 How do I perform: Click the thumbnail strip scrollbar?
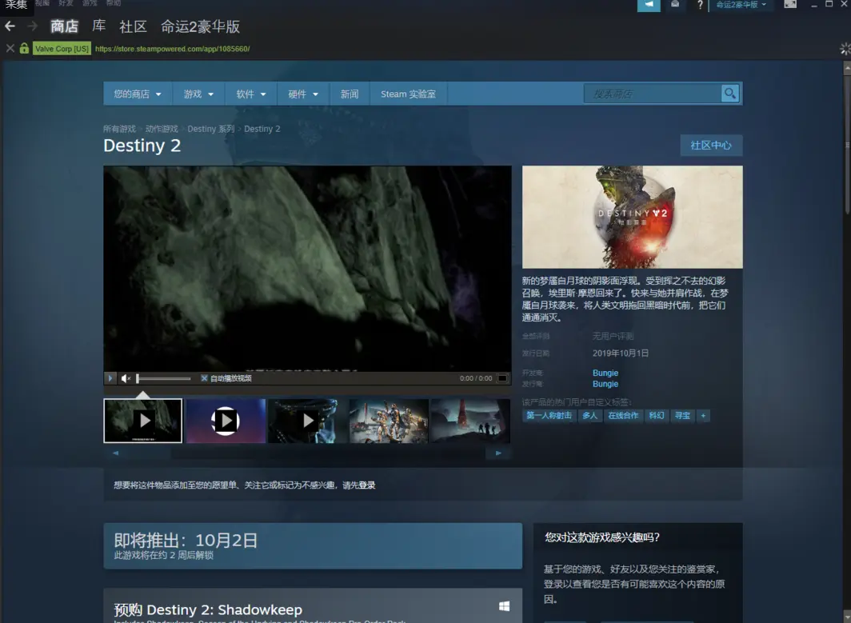pyautogui.click(x=307, y=453)
